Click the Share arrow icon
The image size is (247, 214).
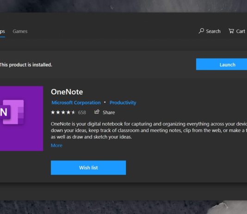pos(97,112)
